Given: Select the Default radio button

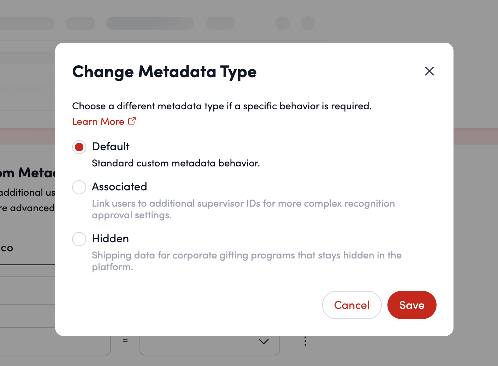Looking at the screenshot, I should coord(79,147).
